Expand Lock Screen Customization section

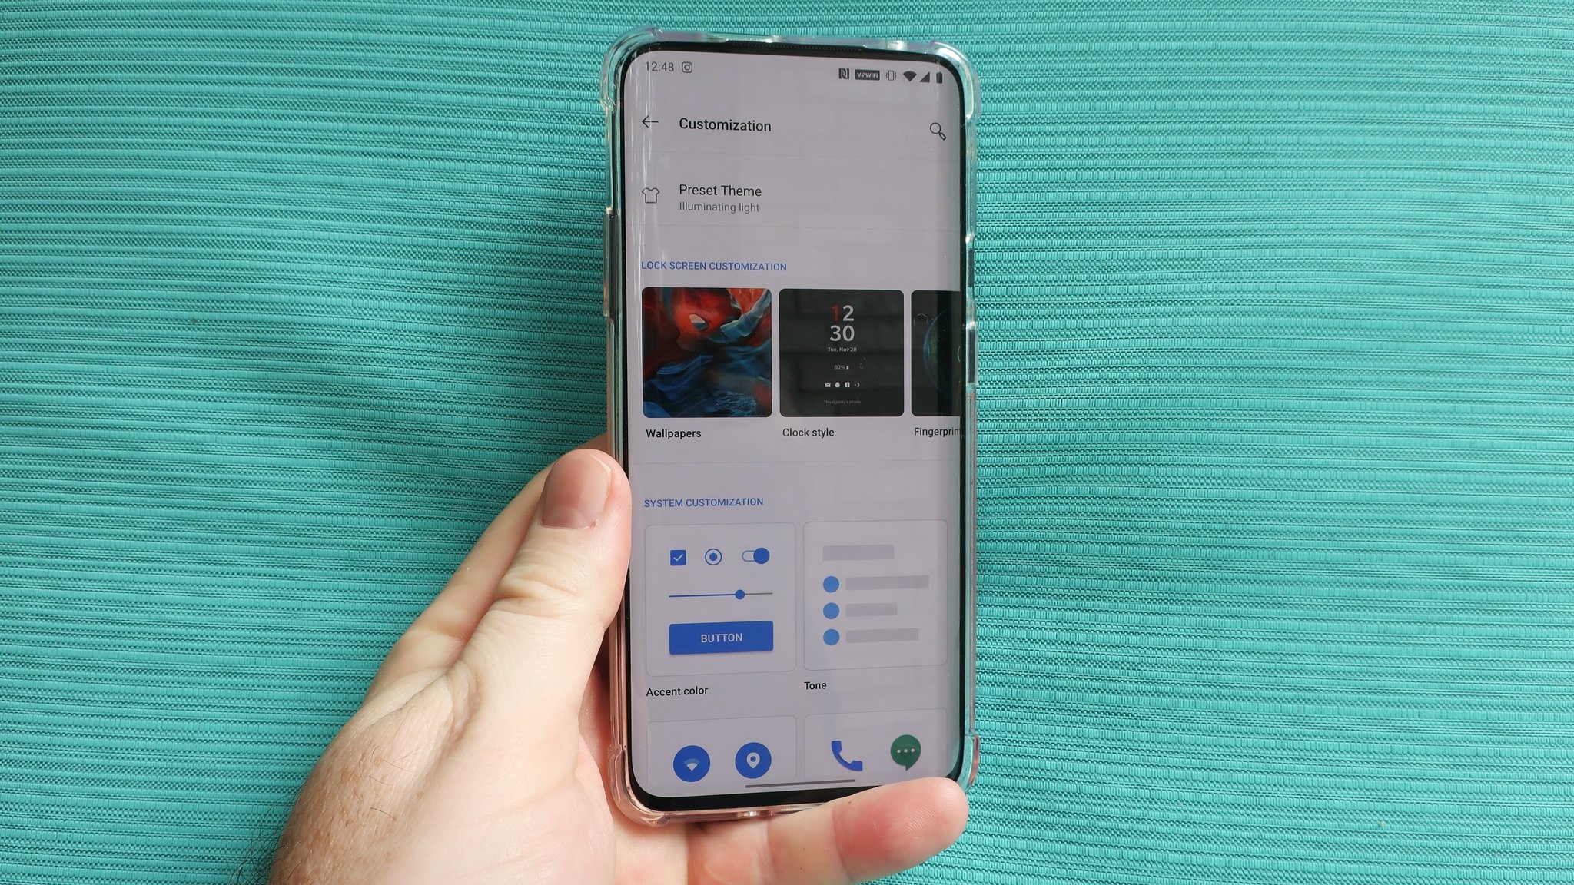(x=715, y=265)
